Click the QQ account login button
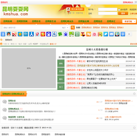 coord(75,9)
